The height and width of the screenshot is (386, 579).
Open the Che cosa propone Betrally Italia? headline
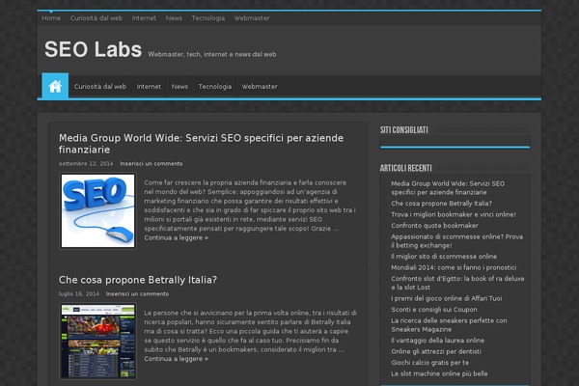click(x=138, y=280)
